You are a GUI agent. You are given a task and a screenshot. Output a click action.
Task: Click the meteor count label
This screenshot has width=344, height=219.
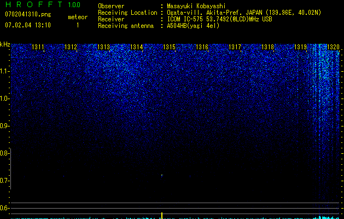(x=78, y=17)
